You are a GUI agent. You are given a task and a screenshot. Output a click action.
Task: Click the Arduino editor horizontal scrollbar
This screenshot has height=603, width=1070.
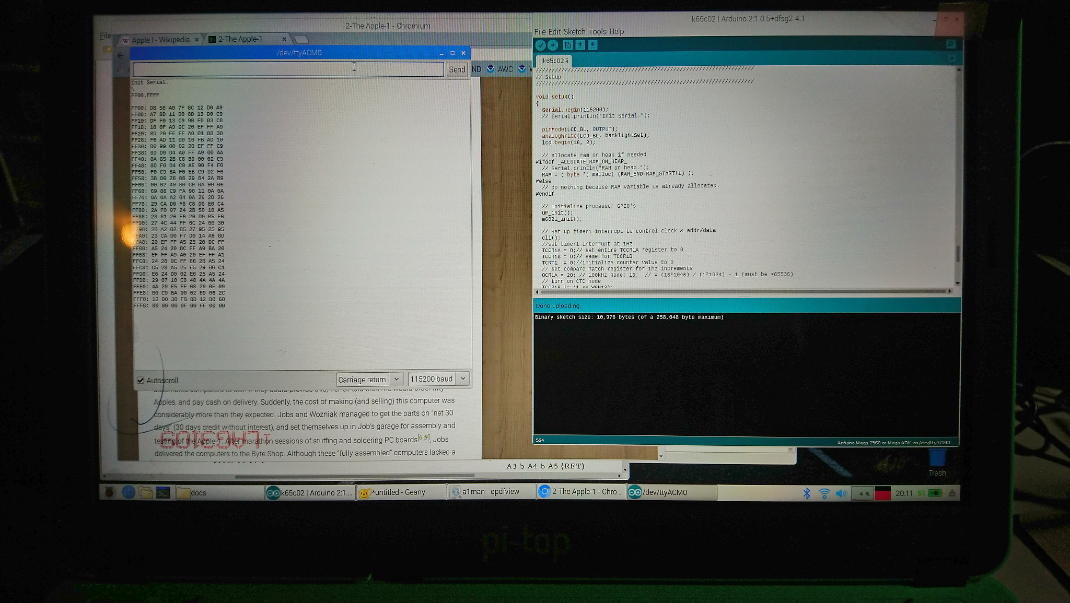coord(743,291)
